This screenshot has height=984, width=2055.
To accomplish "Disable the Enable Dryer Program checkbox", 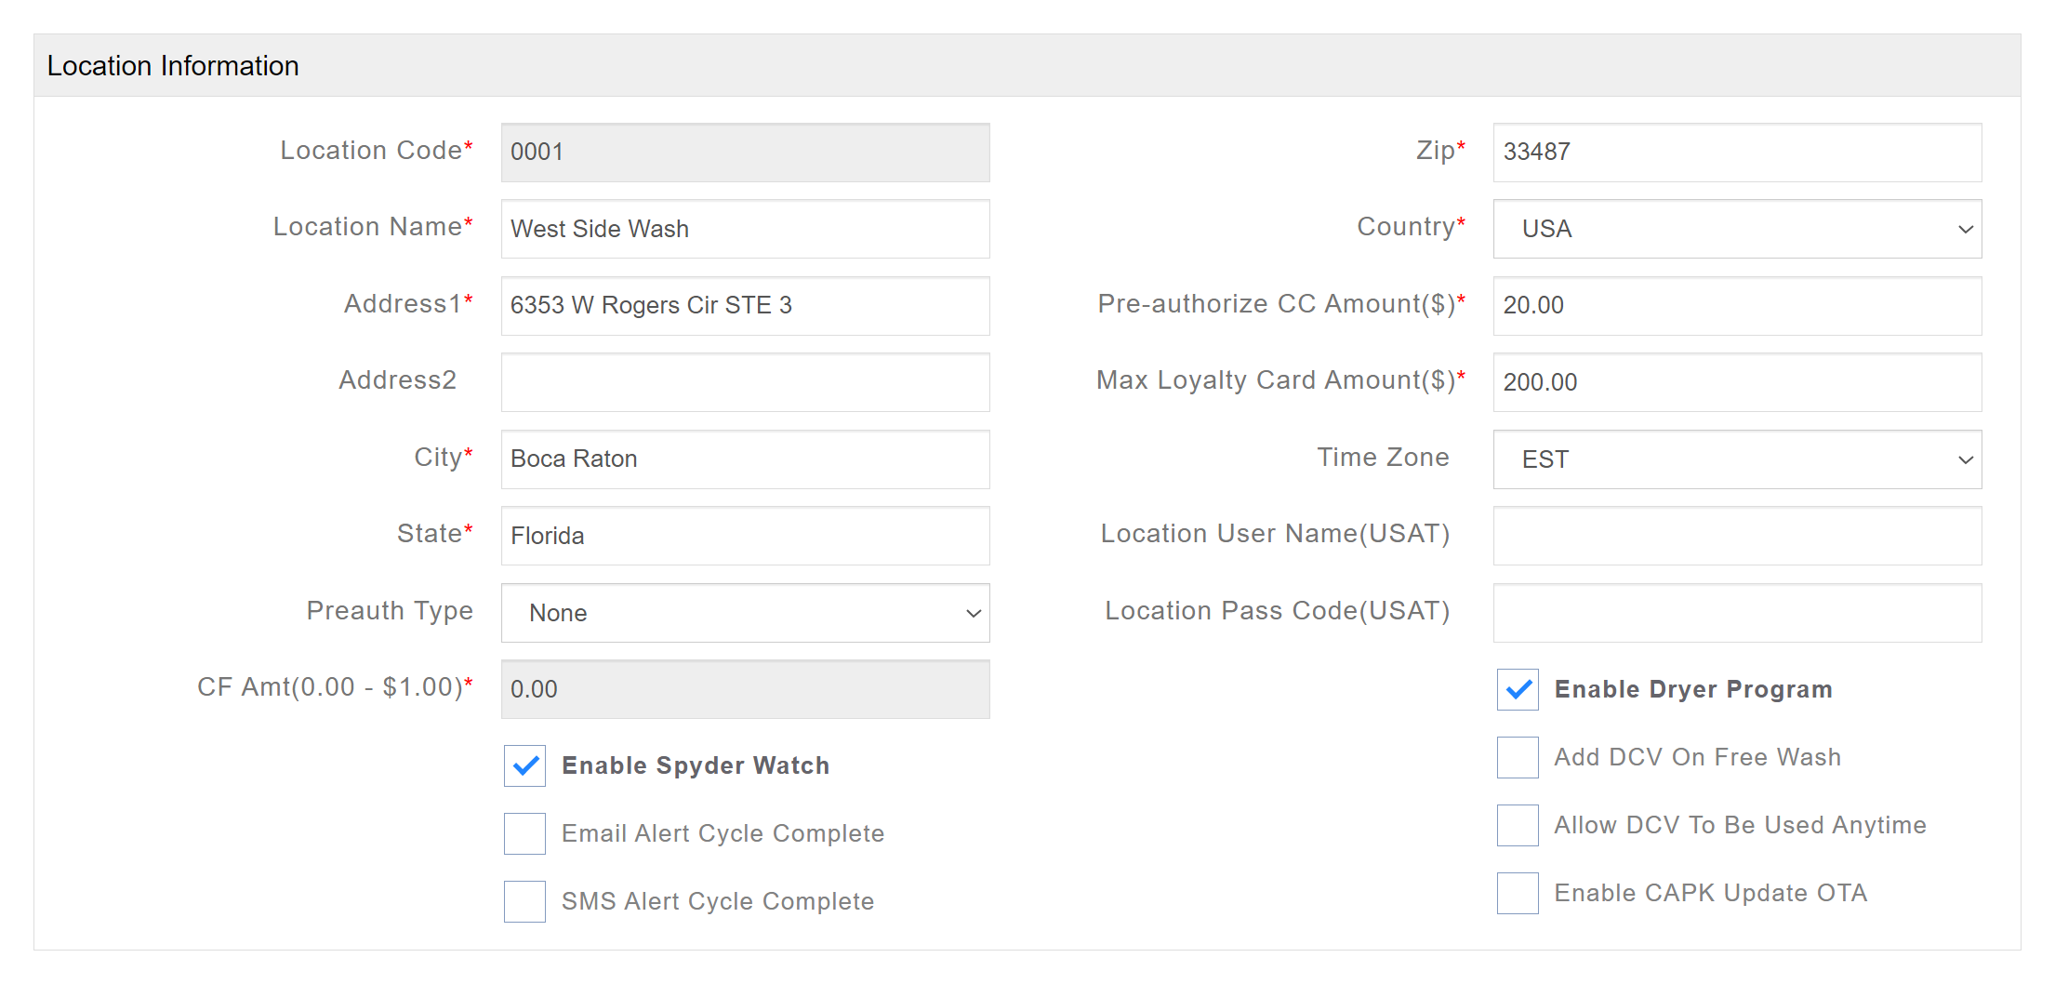I will 1518,689.
